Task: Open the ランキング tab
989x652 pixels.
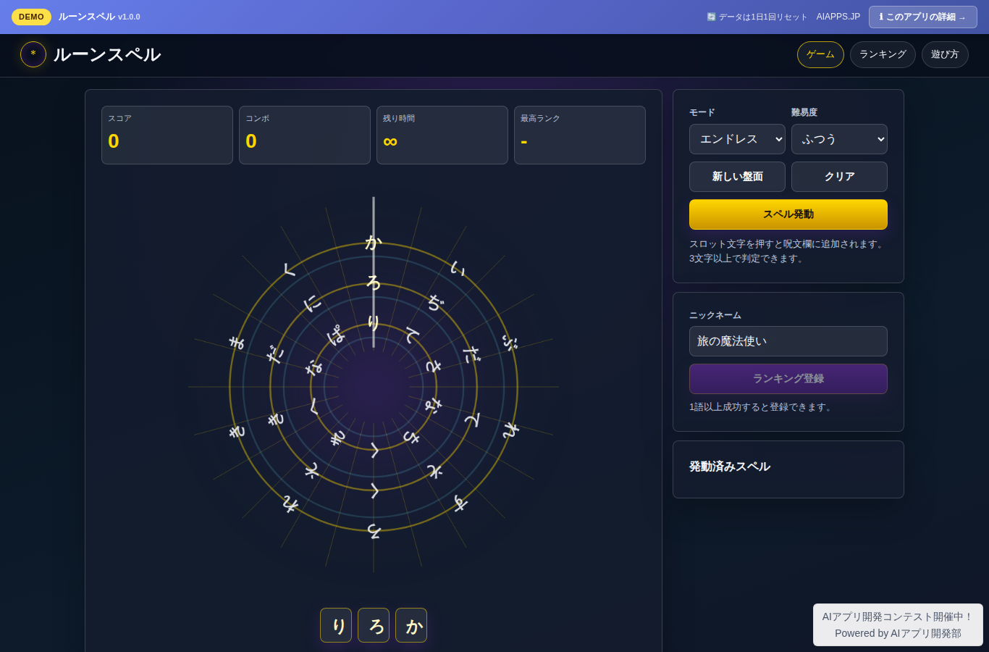Action: click(883, 54)
